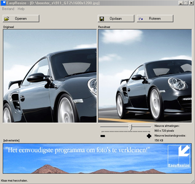Click the Opslaan button label

[x=116, y=18]
